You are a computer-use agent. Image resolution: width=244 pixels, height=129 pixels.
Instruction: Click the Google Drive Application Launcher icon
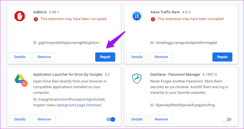21,80
